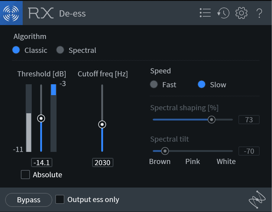Set Speed to Fast

154,85
